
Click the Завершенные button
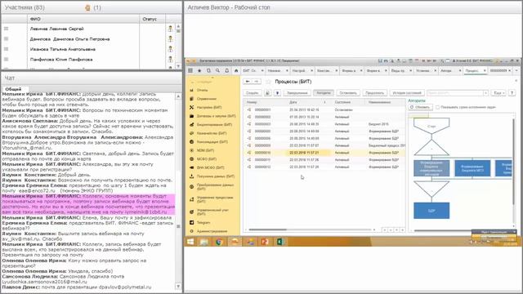[297, 93]
